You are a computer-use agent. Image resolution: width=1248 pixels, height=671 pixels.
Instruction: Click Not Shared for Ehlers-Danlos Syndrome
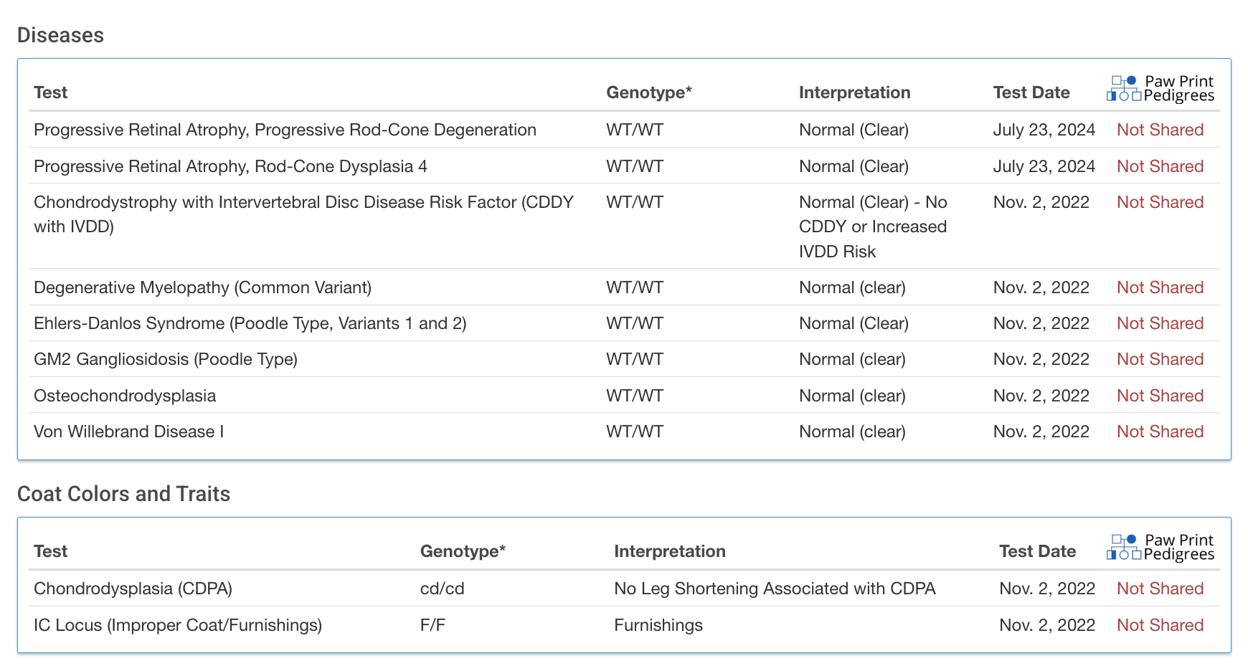(1160, 323)
